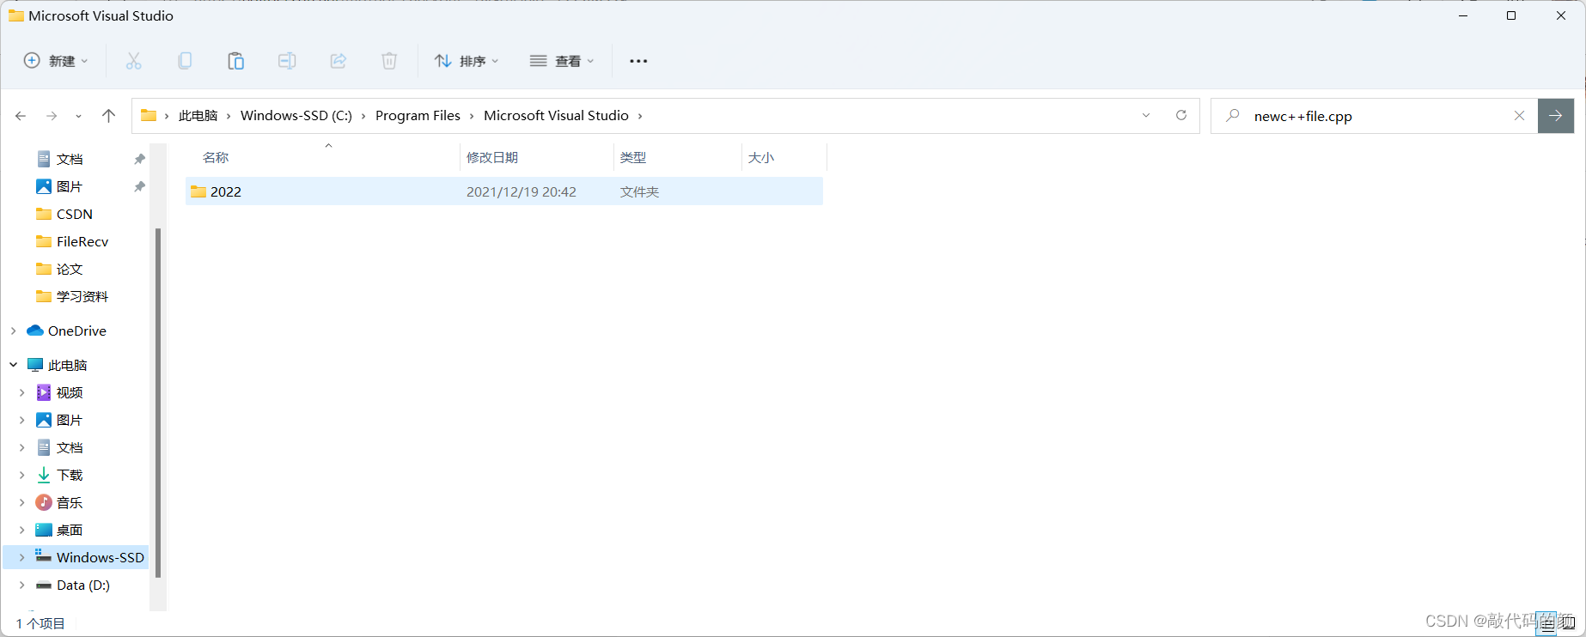The height and width of the screenshot is (637, 1586).
Task: Open recent locations dropdown chevron
Action: coord(78,116)
